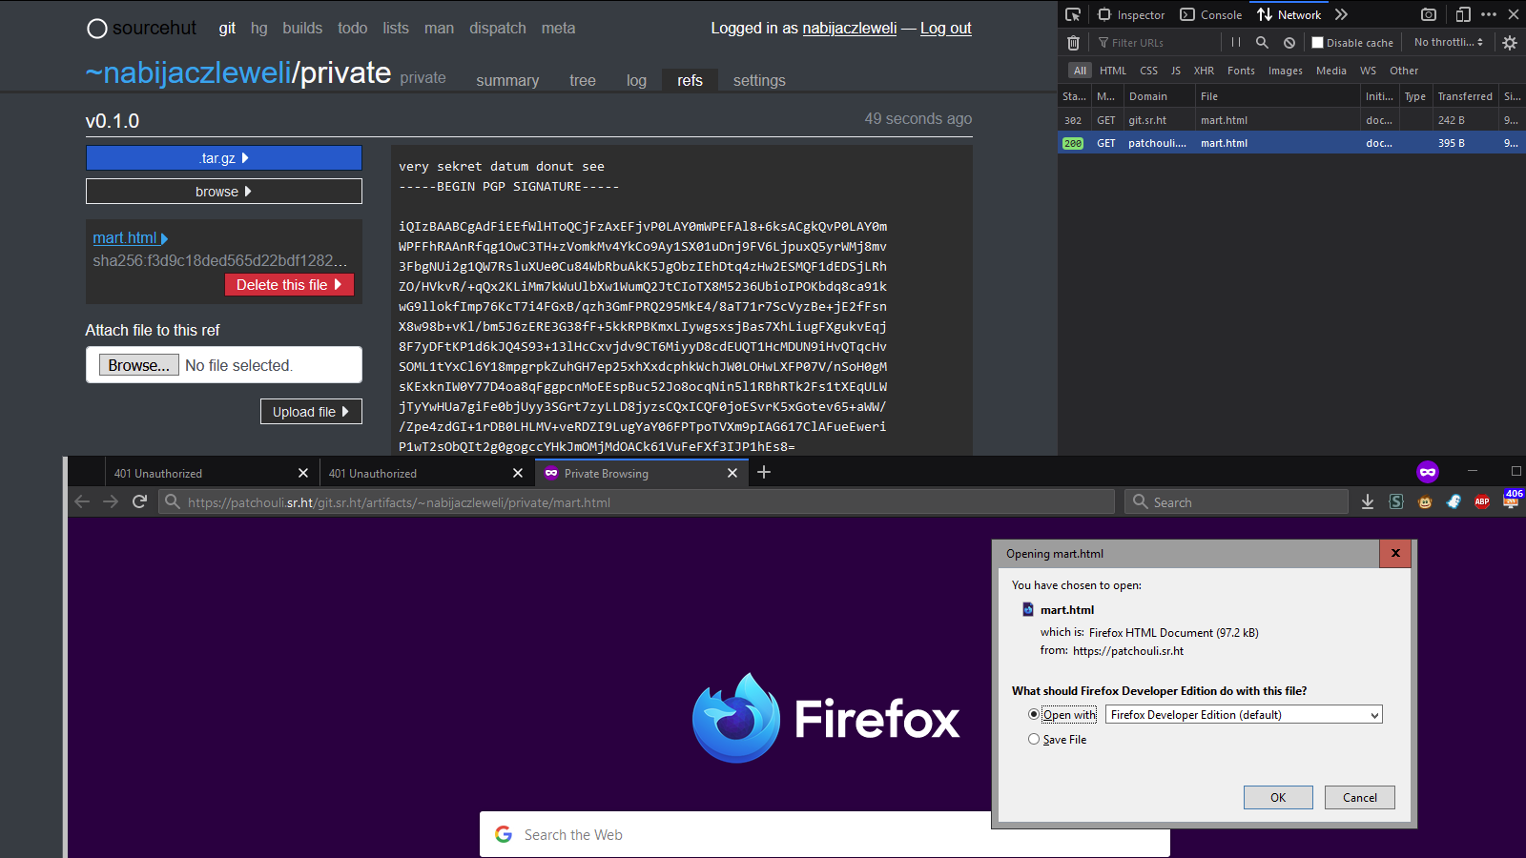Screen dimensions: 1526x858
Task: Switch to the Console tab in DevTools
Action: [x=1211, y=14]
